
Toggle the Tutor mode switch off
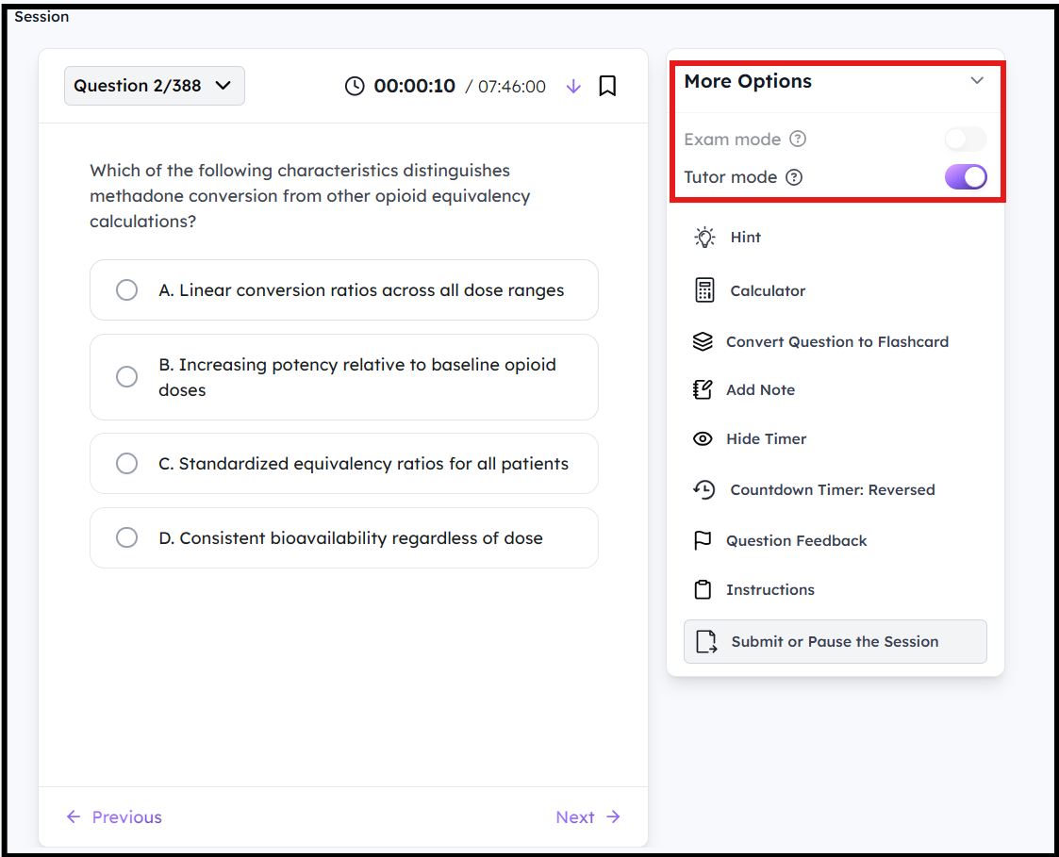point(966,177)
